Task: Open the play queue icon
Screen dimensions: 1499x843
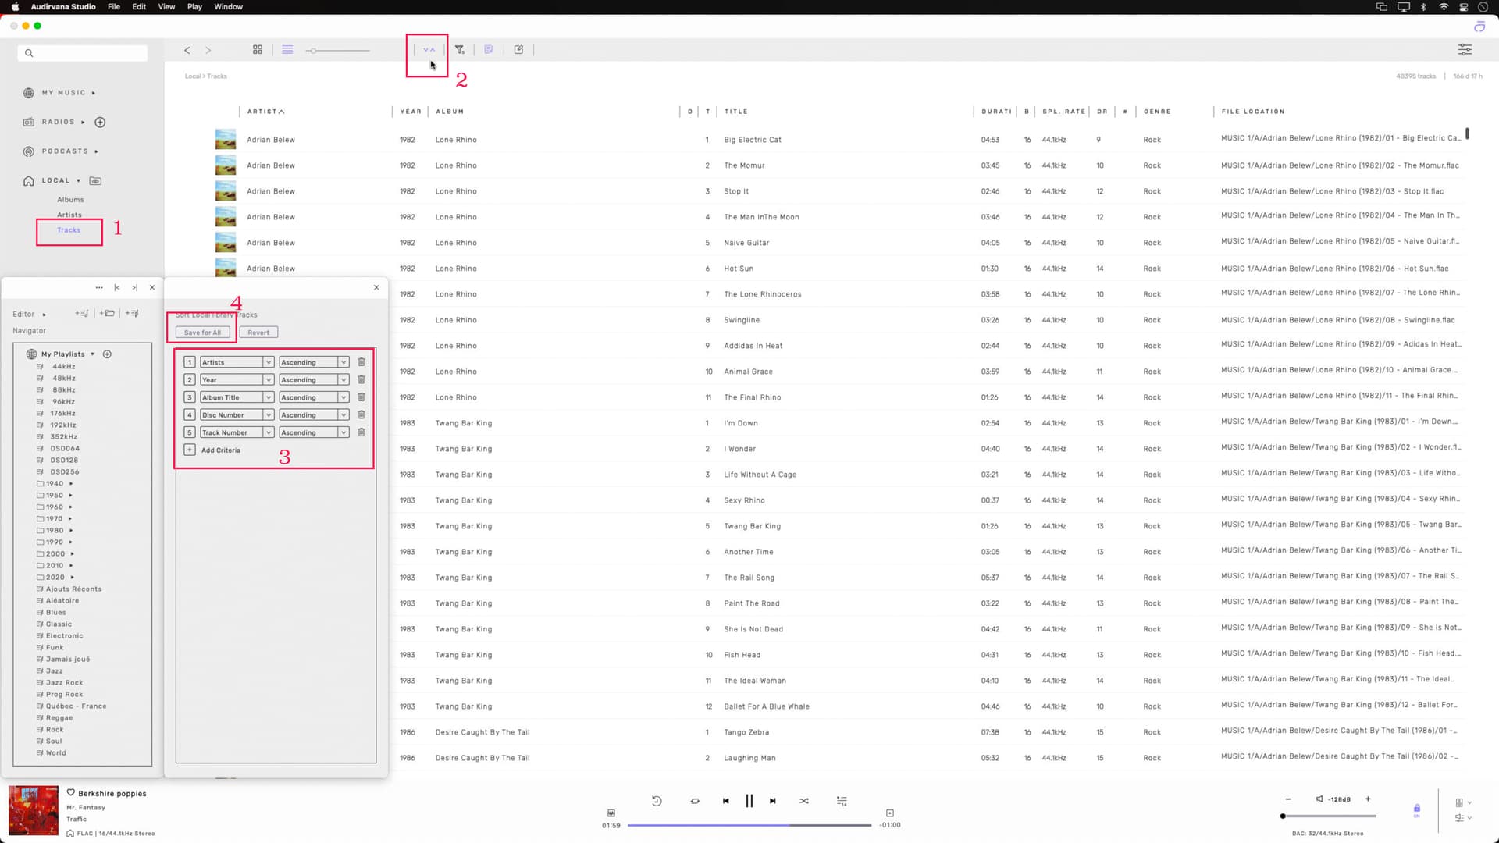Action: [x=842, y=801]
